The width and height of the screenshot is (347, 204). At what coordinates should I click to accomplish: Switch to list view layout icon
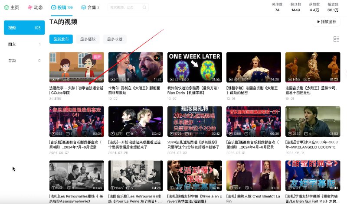point(336,39)
